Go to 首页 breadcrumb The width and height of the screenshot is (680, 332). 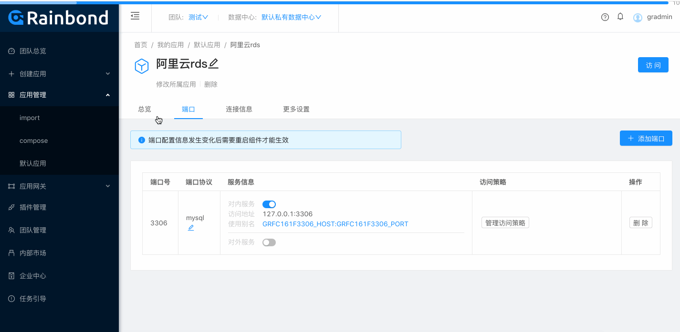[141, 45]
